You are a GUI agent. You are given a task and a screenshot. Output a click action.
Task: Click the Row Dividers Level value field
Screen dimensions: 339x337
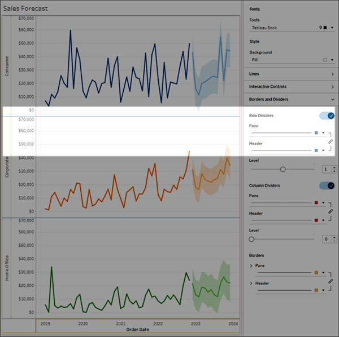point(327,170)
